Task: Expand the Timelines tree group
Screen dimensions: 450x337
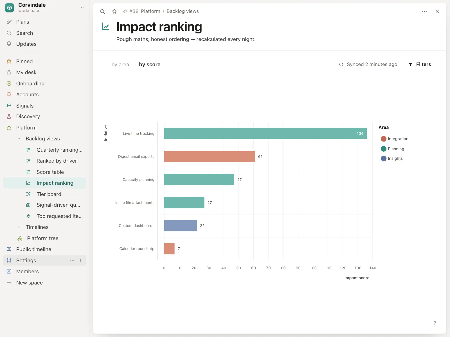Action: 19,227
